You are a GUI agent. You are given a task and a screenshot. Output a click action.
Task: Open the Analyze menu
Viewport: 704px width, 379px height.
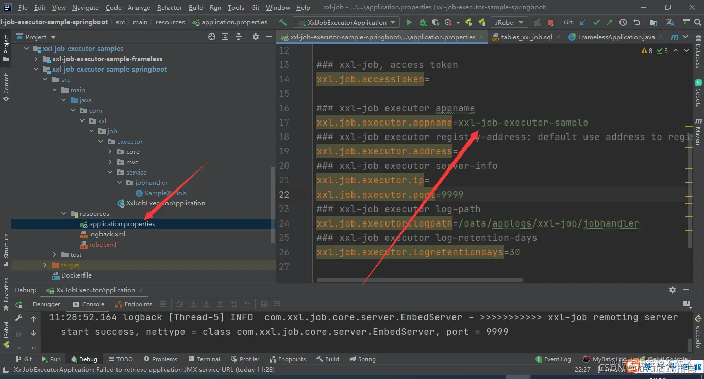139,7
